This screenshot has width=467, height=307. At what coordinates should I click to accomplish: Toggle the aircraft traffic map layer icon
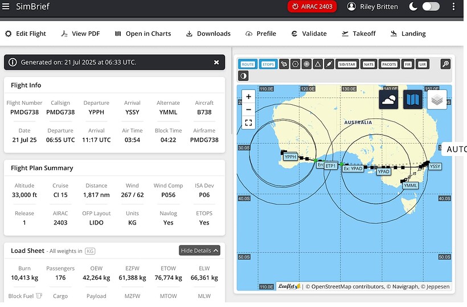pos(284,64)
